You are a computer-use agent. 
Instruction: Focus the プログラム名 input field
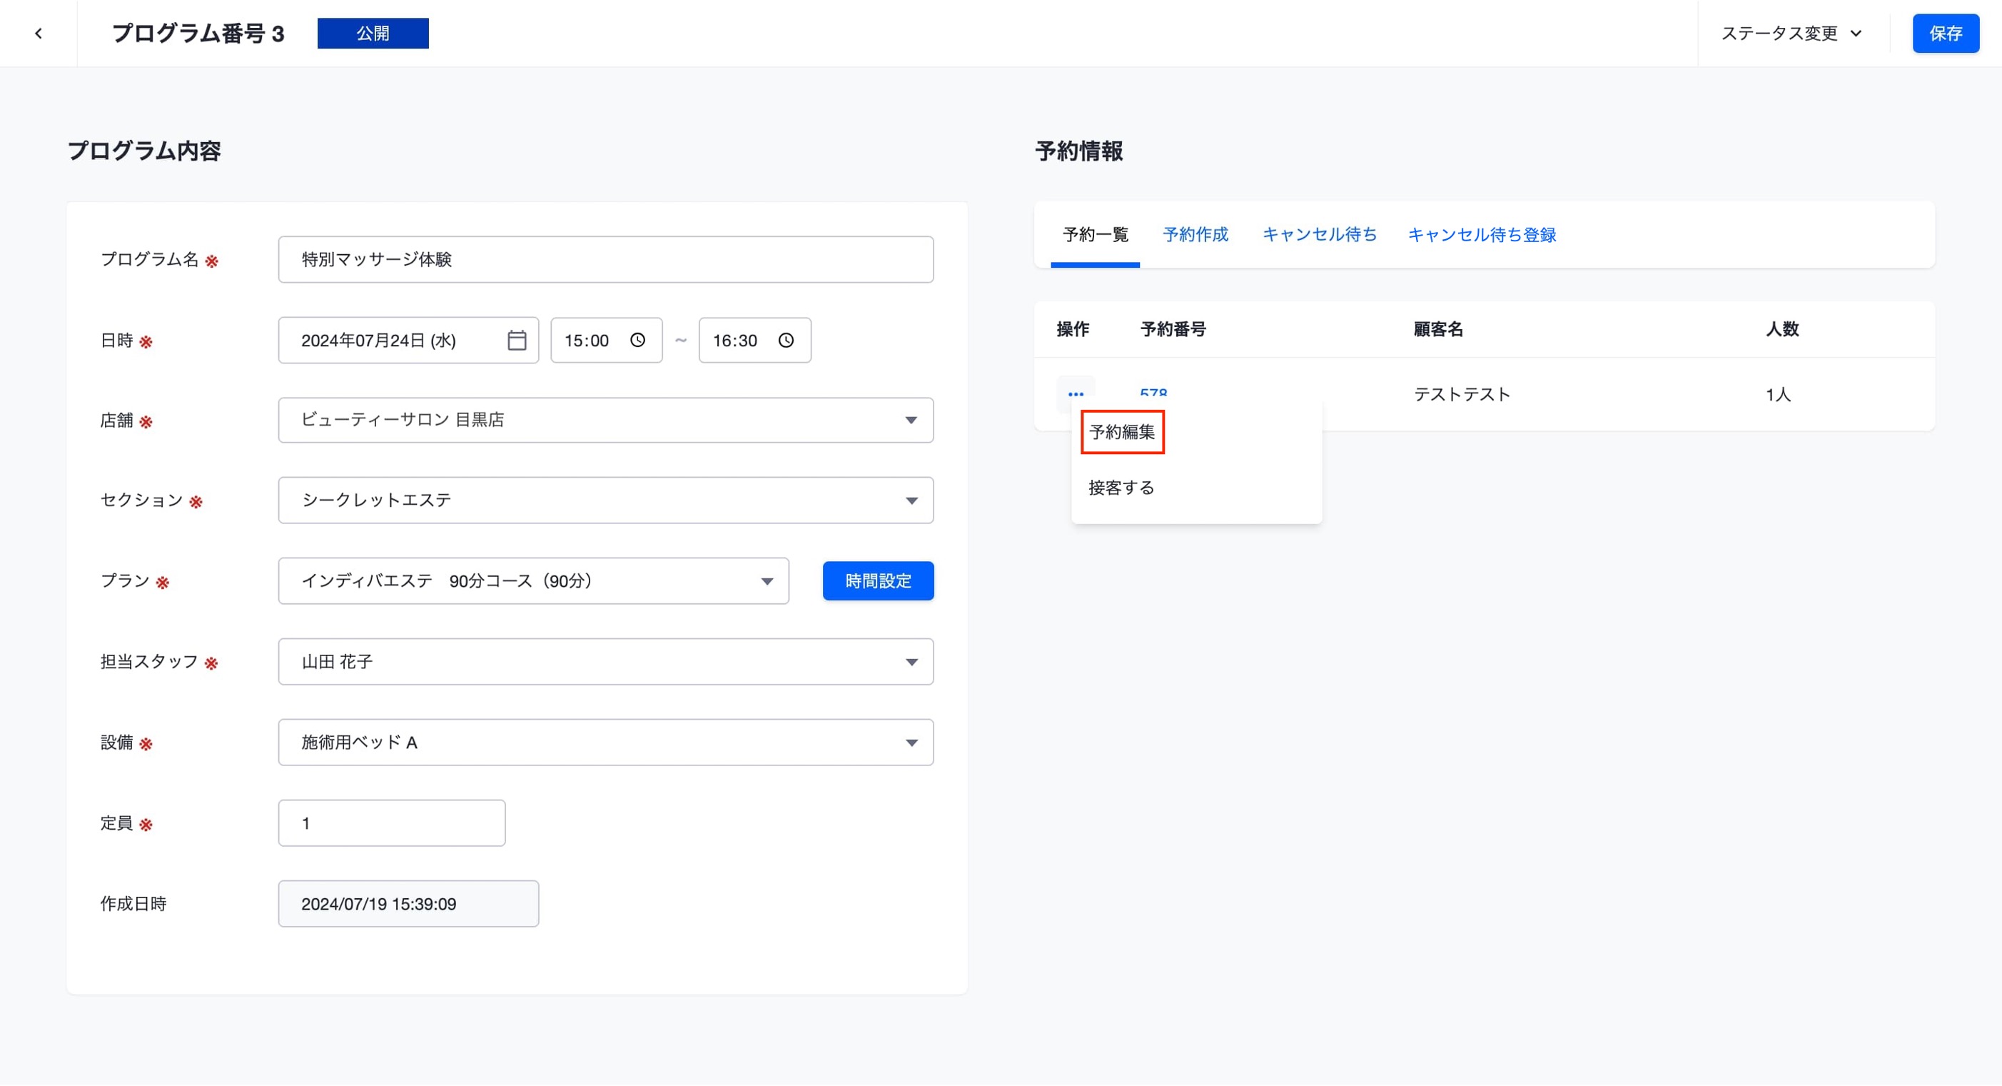tap(605, 260)
